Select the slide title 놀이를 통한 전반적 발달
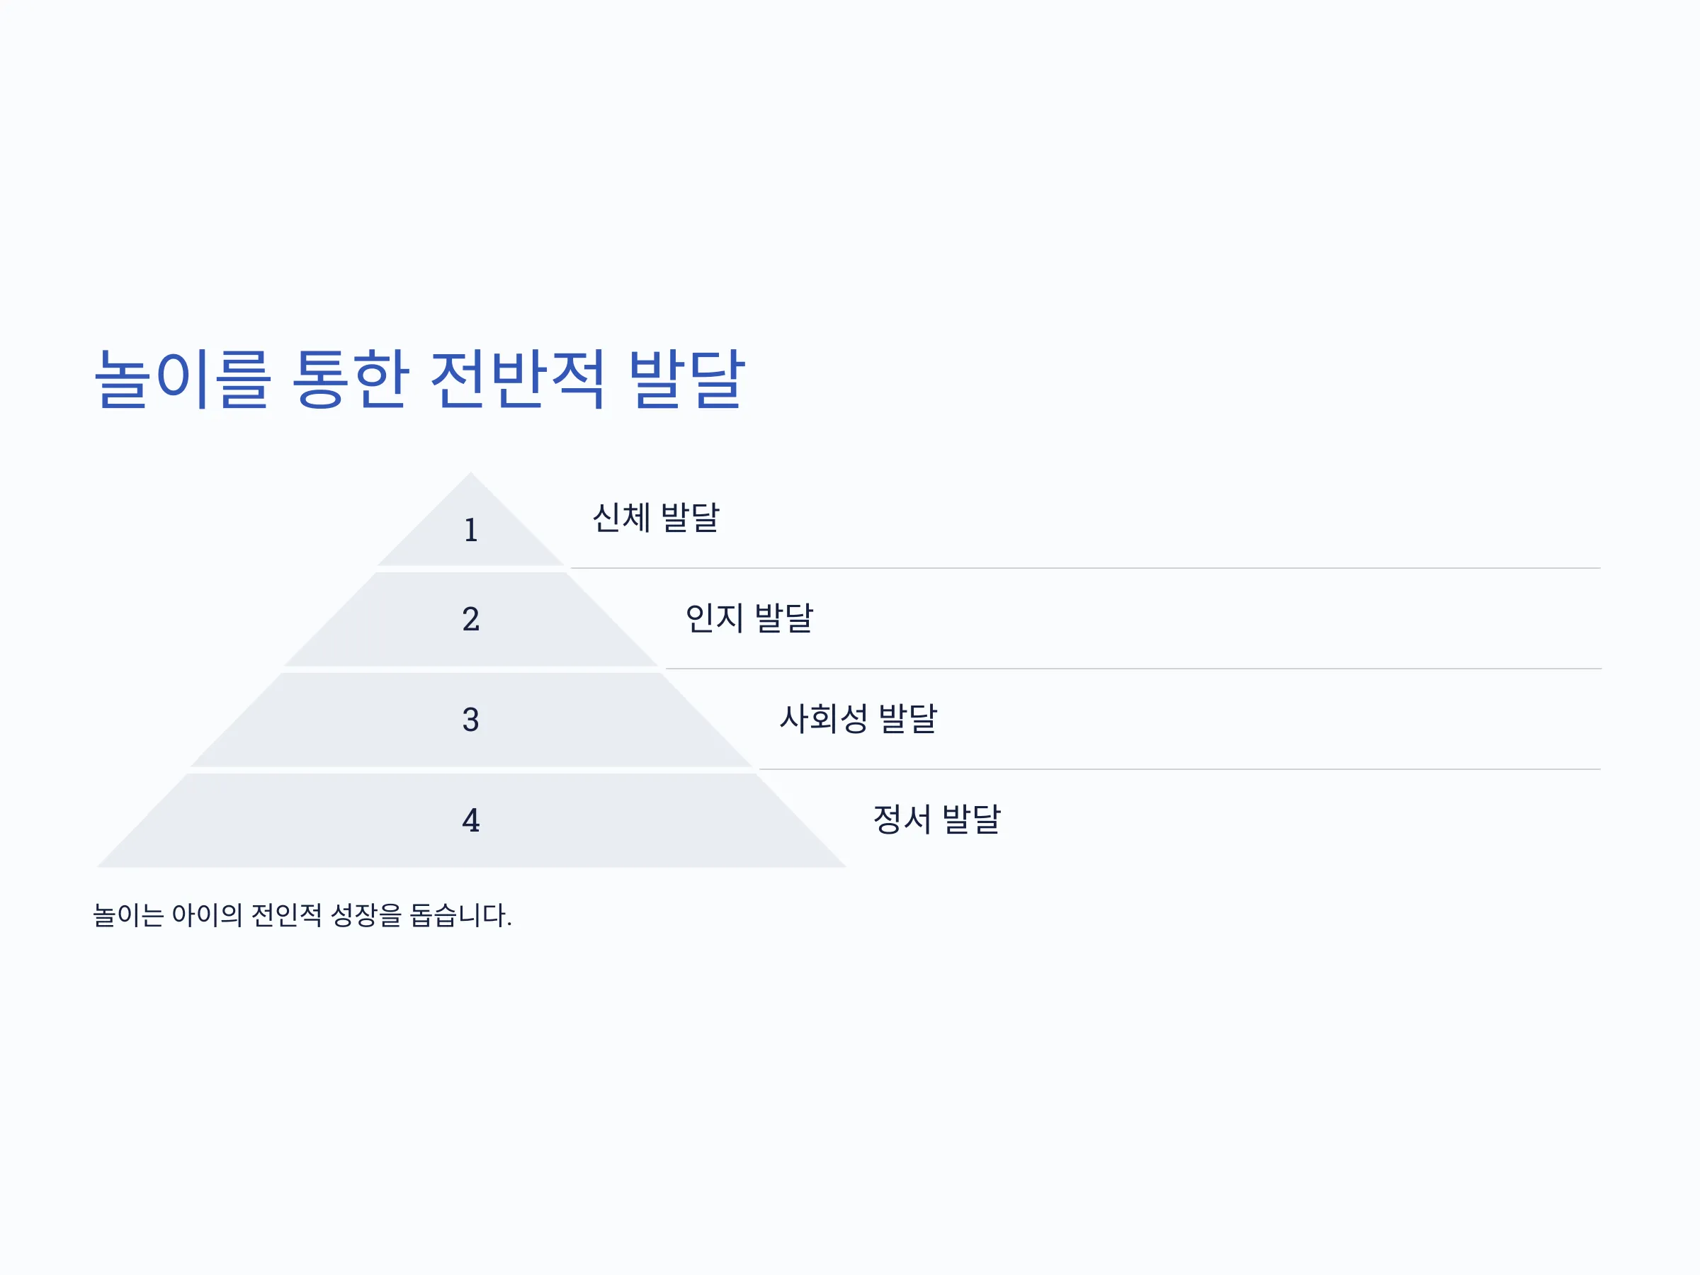The width and height of the screenshot is (1700, 1275). click(x=419, y=378)
